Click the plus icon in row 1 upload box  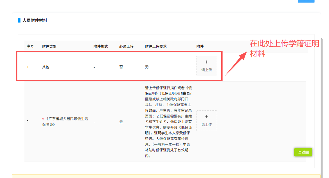coord(207,62)
